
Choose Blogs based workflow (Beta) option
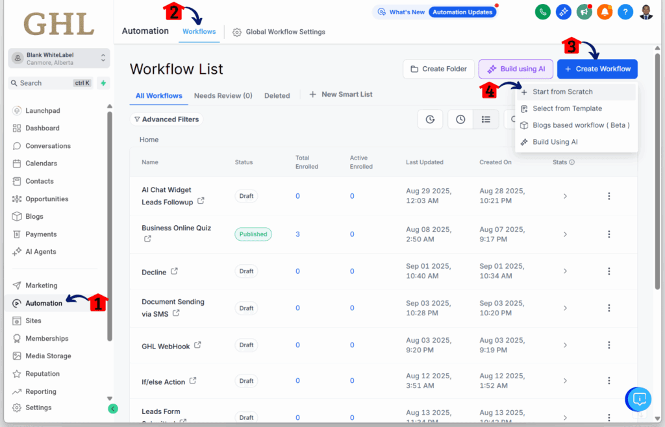(576, 125)
